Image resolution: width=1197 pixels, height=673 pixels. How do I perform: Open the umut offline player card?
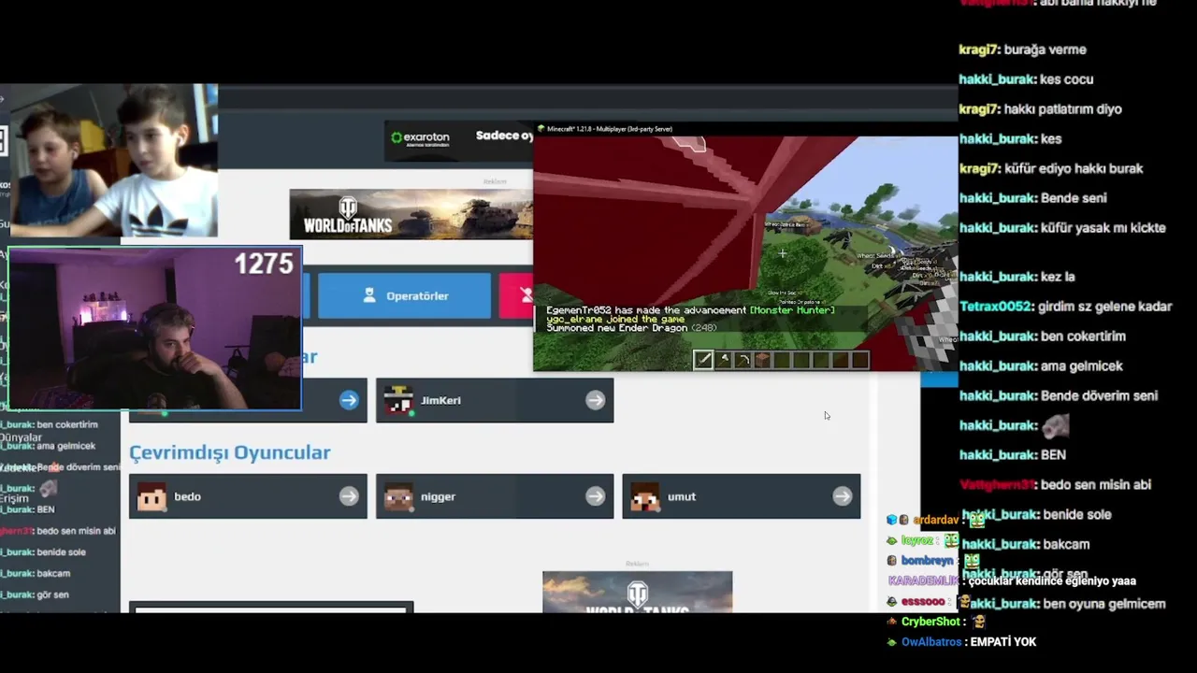pyautogui.click(x=742, y=496)
